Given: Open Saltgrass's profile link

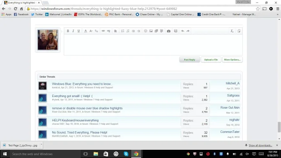Looking at the screenshot, I should 233,95.
